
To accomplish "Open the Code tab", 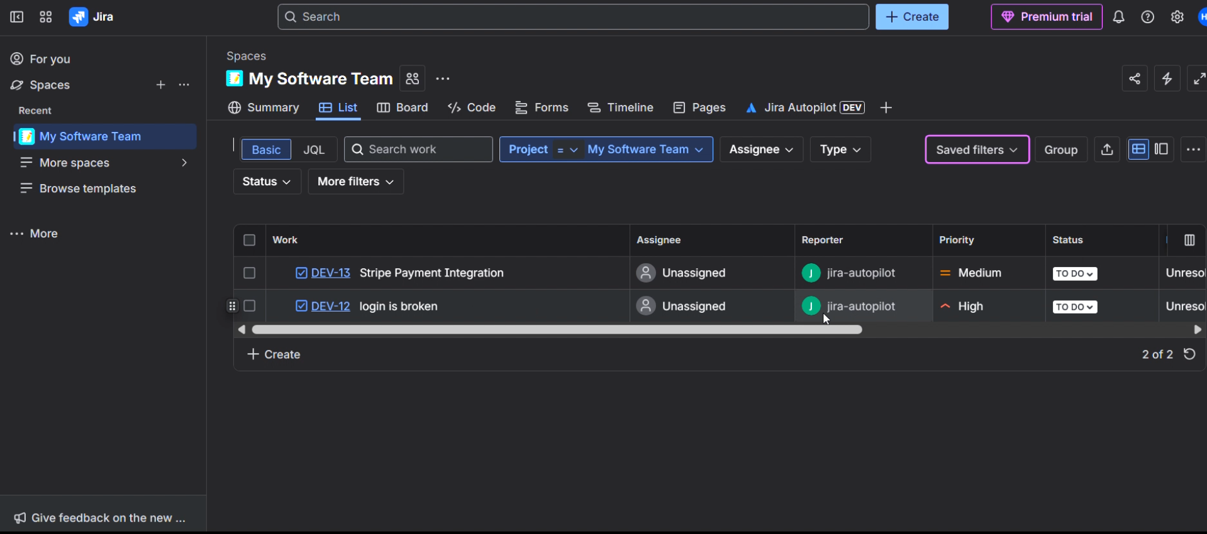I will click(472, 108).
